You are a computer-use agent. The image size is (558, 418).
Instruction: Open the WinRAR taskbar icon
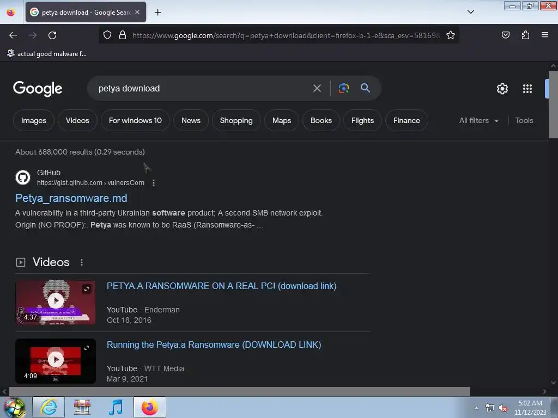(82, 407)
